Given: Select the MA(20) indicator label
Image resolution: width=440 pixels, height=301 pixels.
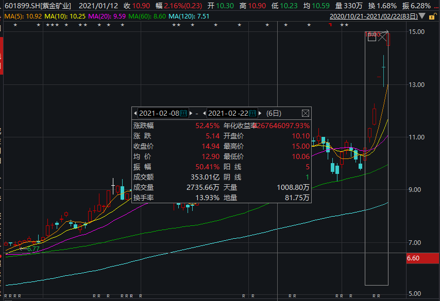Looking at the screenshot, I should point(107,16).
